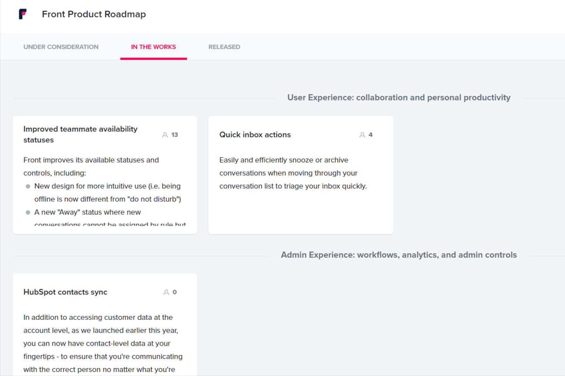The width and height of the screenshot is (565, 376).
Task: Click the follower count 0
Action: 174,292
